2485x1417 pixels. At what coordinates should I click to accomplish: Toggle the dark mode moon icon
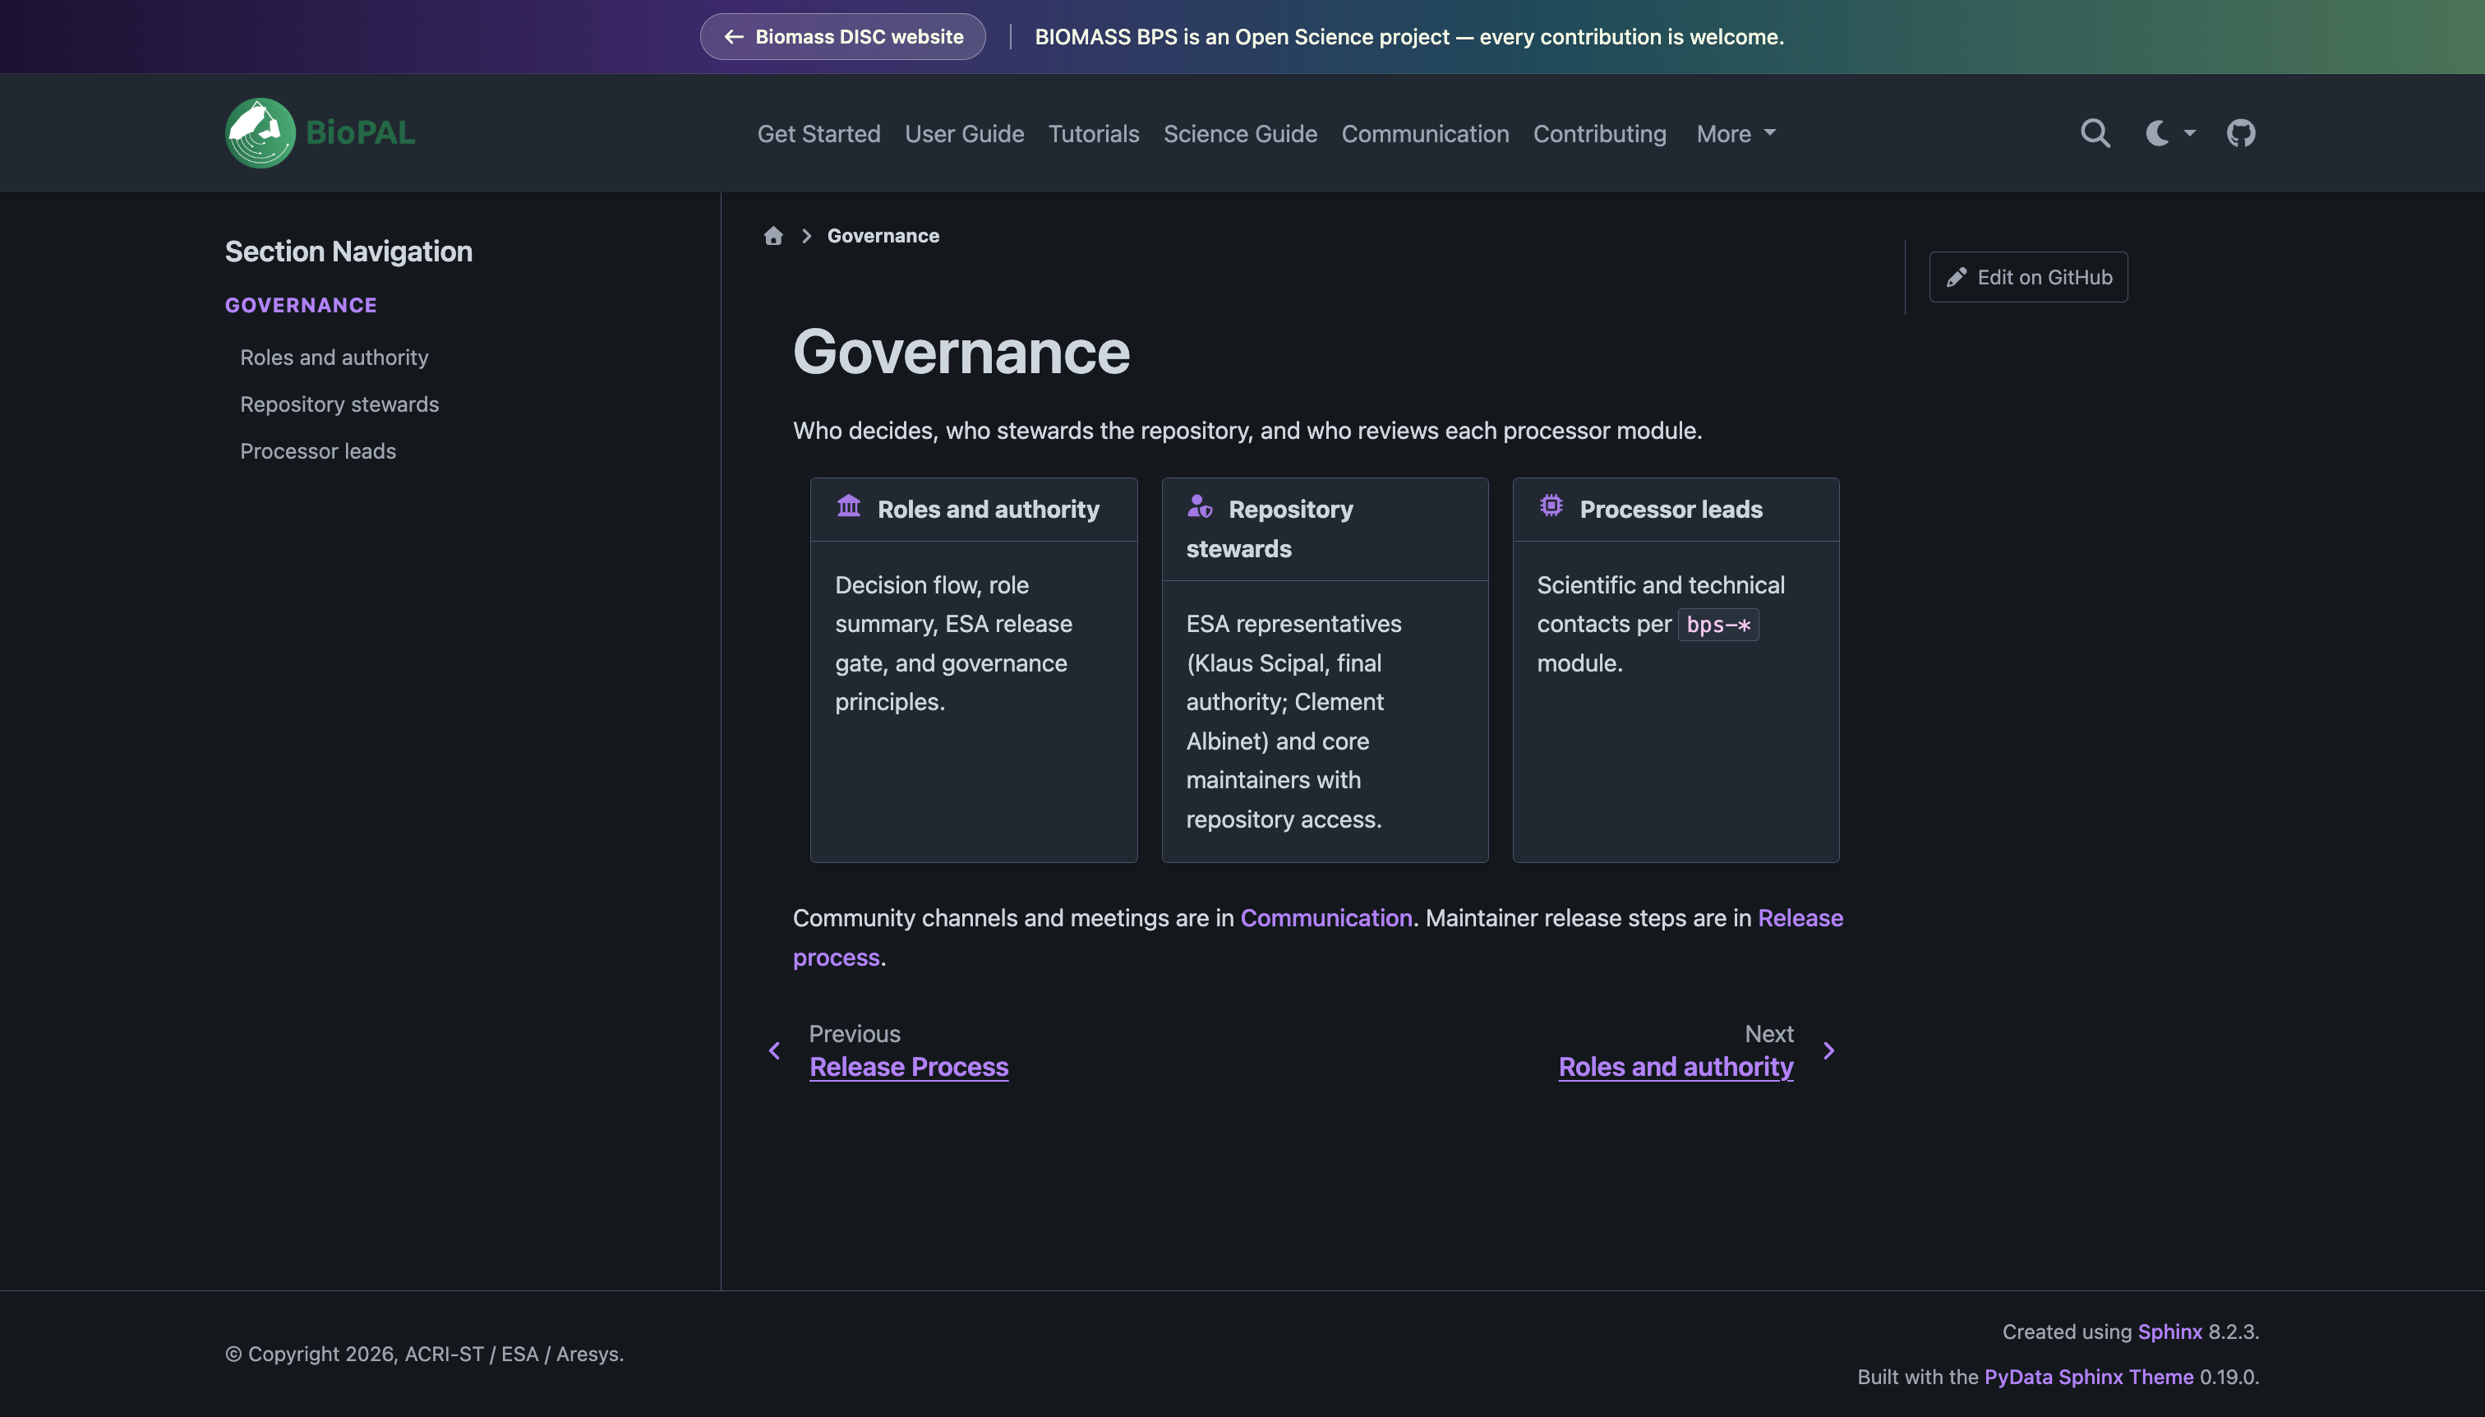[x=2157, y=133]
